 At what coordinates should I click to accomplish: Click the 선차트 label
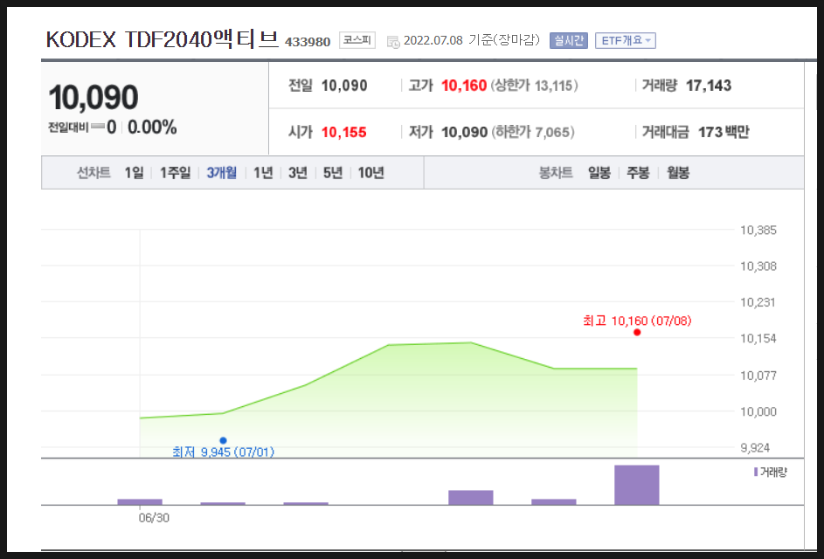[x=93, y=172]
